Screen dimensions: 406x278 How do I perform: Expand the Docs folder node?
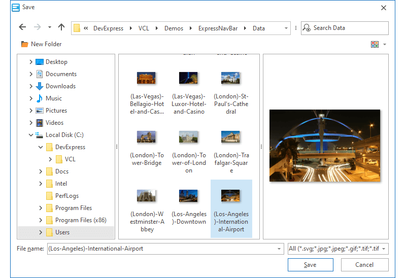point(41,171)
